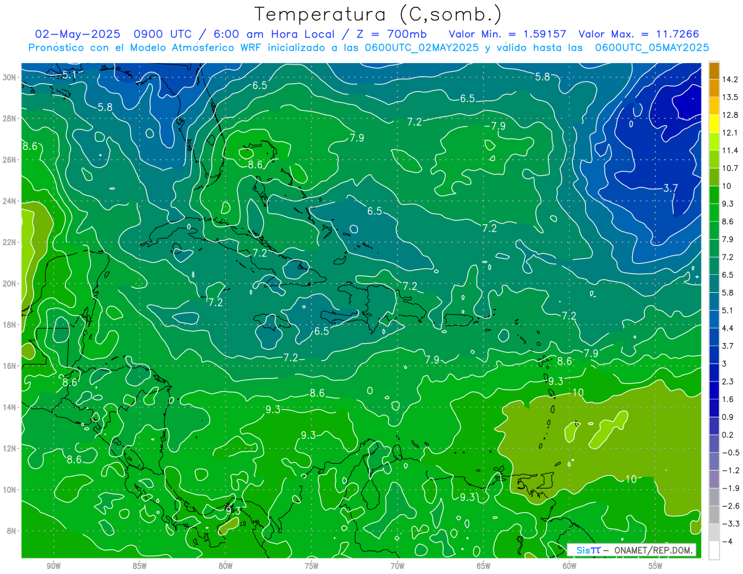Click the 'Temperatura (C,somb.)' chart title
Screen dimensions: 743x574
378,14
